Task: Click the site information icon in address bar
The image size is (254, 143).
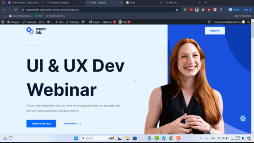Action: [23, 10]
